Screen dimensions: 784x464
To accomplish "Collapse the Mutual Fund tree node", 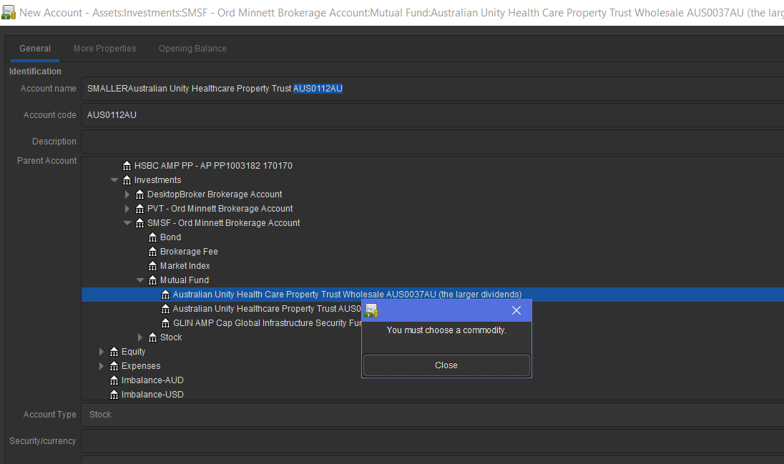I will pyautogui.click(x=140, y=280).
